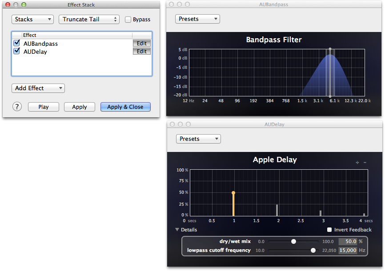Open the Stacks dropdown
The width and height of the screenshot is (385, 271).
[x=32, y=20]
